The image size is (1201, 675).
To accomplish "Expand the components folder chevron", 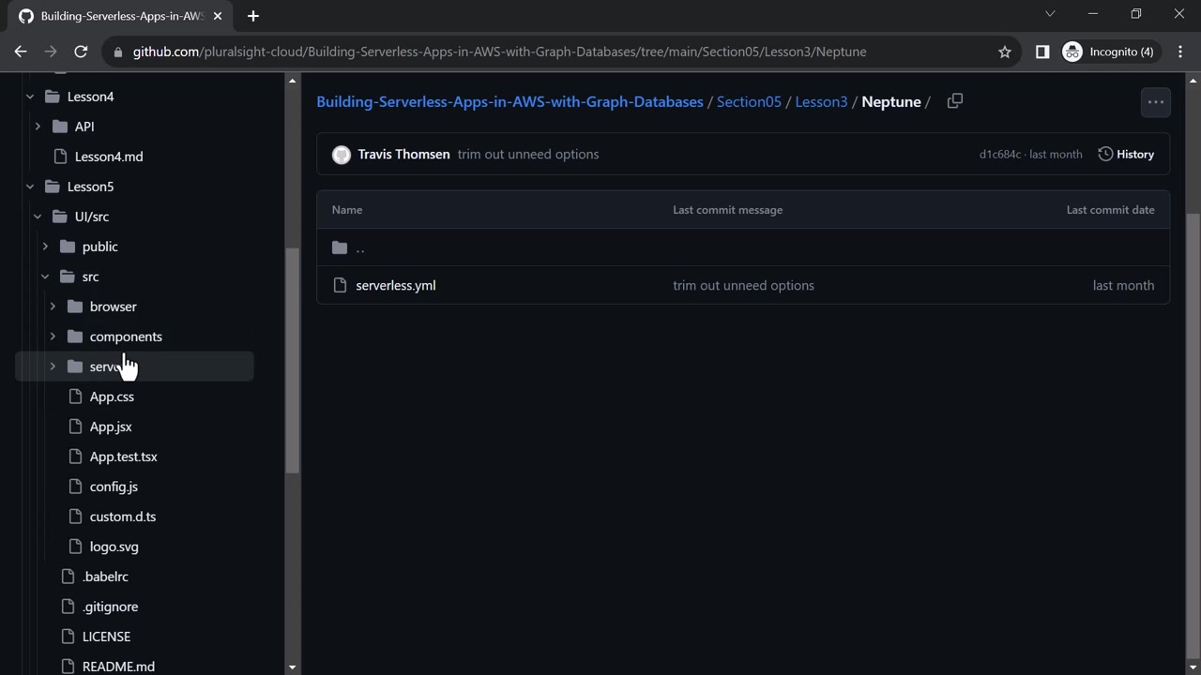I will click(x=53, y=337).
